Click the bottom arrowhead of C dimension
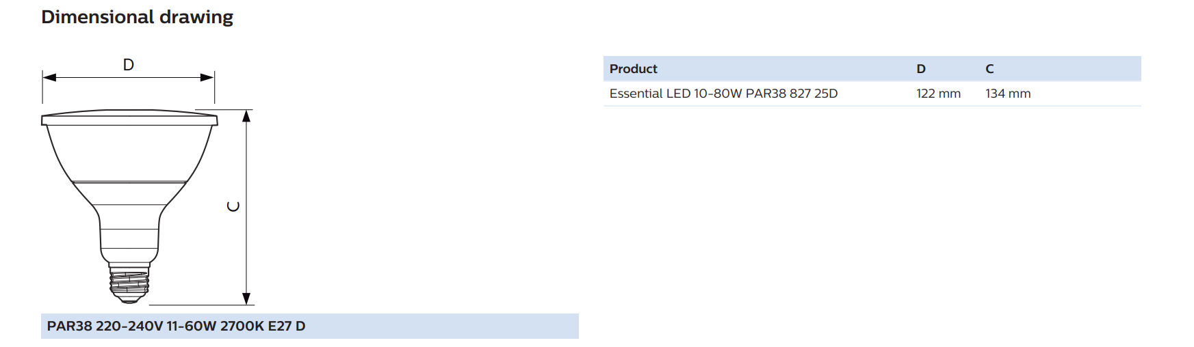Viewport: 1194px width, 347px height. [246, 299]
